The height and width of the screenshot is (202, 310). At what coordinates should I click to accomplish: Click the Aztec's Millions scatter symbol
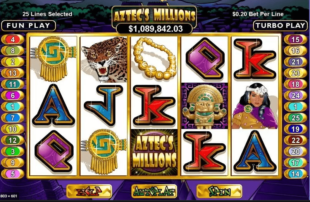point(154,152)
